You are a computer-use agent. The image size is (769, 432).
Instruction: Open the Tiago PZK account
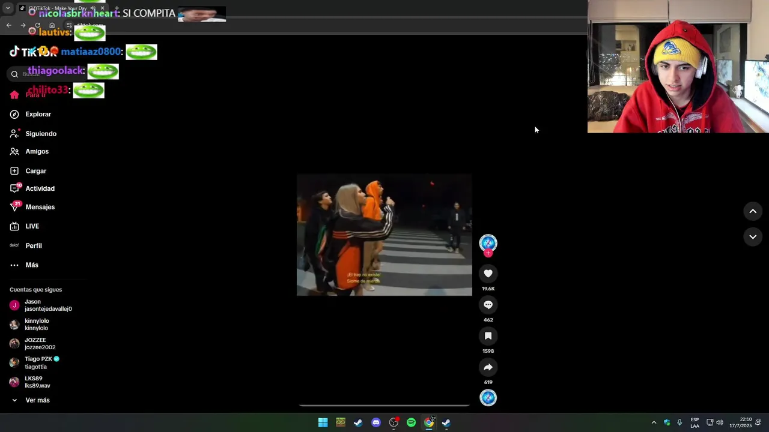[35, 363]
